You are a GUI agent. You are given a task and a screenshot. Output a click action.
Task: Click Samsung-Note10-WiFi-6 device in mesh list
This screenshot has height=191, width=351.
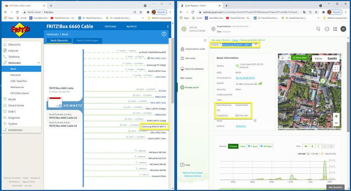[154, 126]
